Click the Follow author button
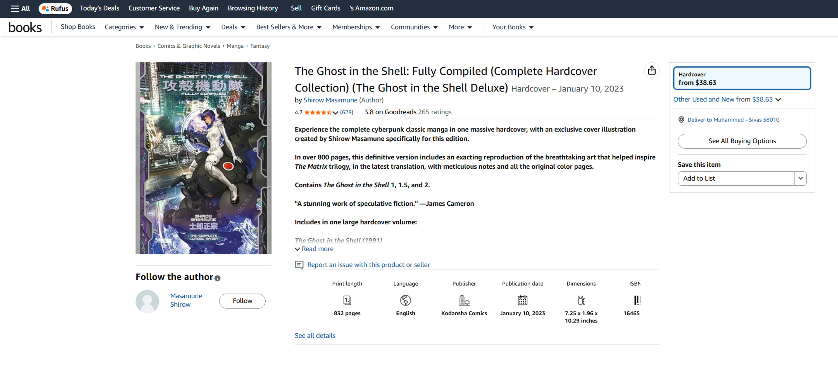Viewport: 838px width, 366px height. (x=242, y=301)
